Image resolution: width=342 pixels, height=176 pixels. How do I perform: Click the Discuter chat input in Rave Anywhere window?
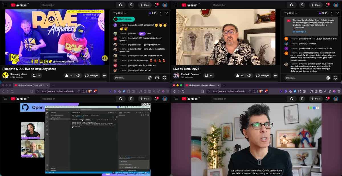pyautogui.click(x=130, y=78)
